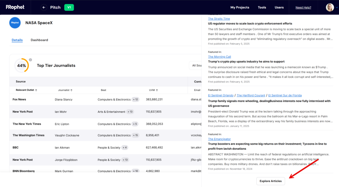Image resolution: width=339 pixels, height=187 pixels.
Task: Open El Sentinel Sur de Florida link
Action: (285, 95)
